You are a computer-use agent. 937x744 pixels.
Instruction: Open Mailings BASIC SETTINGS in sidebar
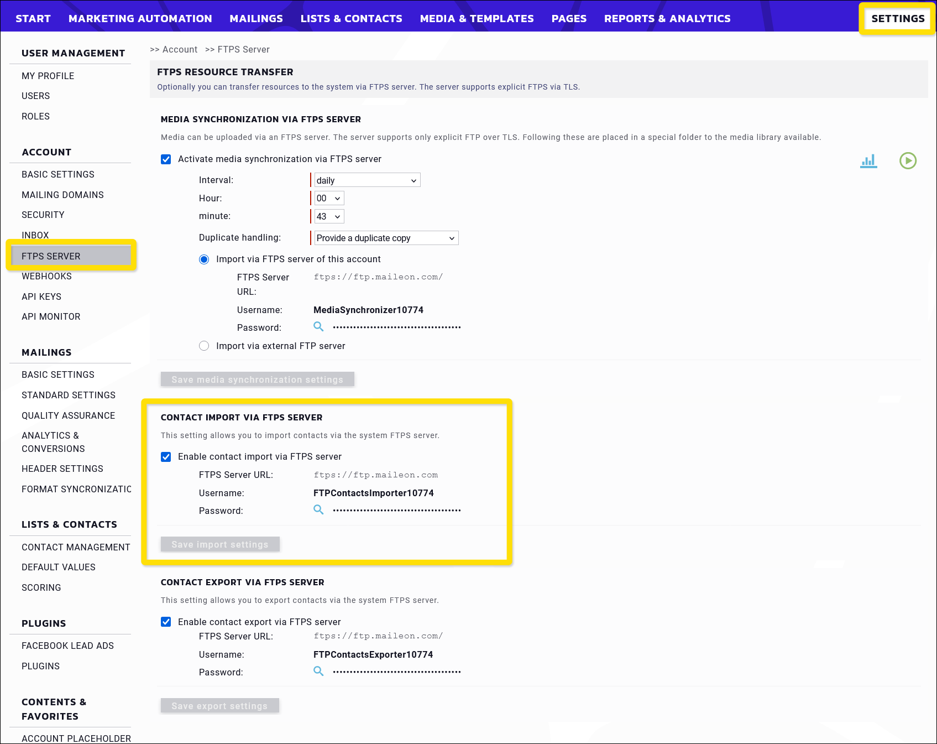[x=58, y=374]
